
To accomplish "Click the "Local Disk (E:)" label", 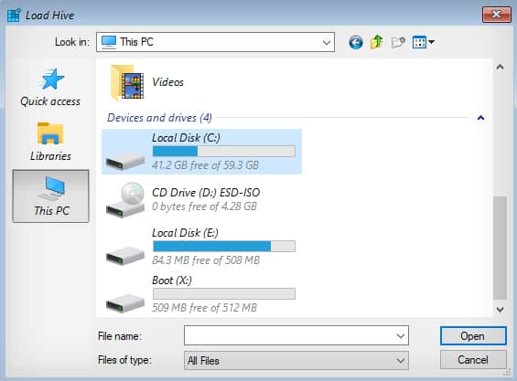I will pos(185,233).
